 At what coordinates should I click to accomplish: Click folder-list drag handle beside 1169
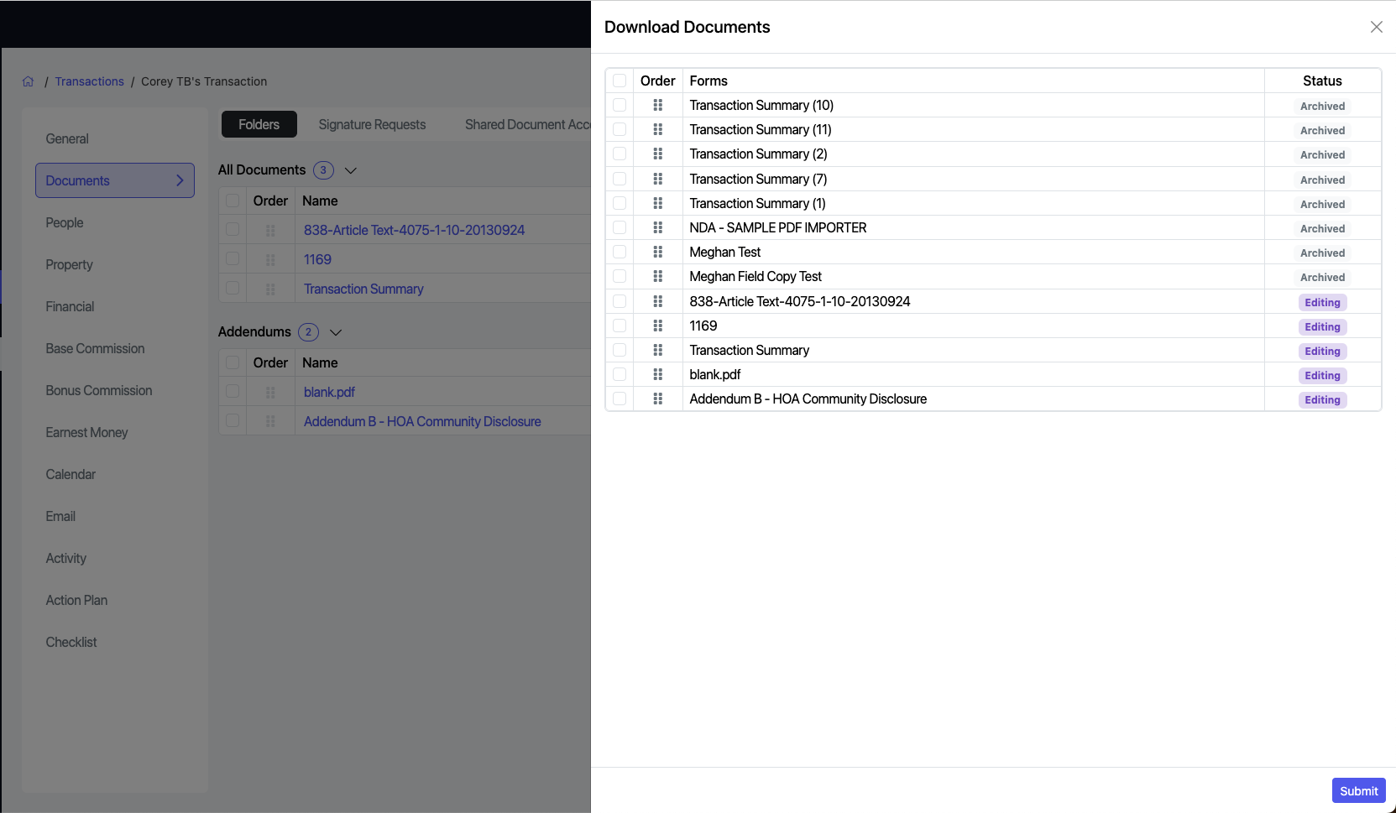tap(270, 259)
